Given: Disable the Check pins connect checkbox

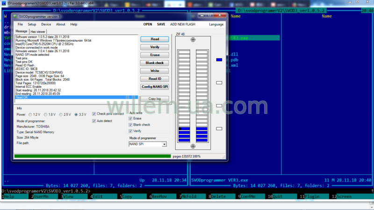Looking at the screenshot, I should tap(94, 114).
